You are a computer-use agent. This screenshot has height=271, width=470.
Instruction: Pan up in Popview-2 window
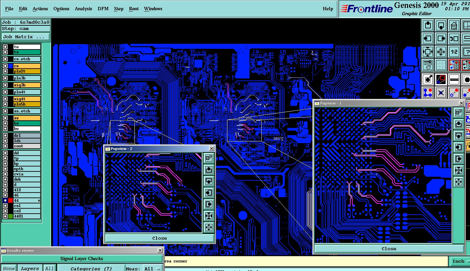pyautogui.click(x=209, y=169)
